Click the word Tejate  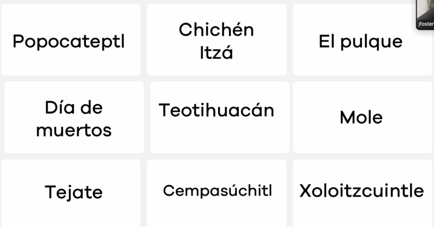coord(73,192)
